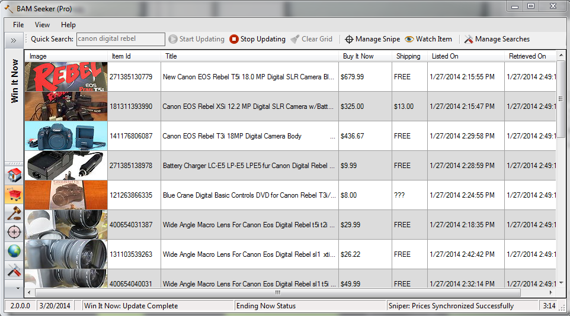Select item id 271385130779

[x=131, y=77]
